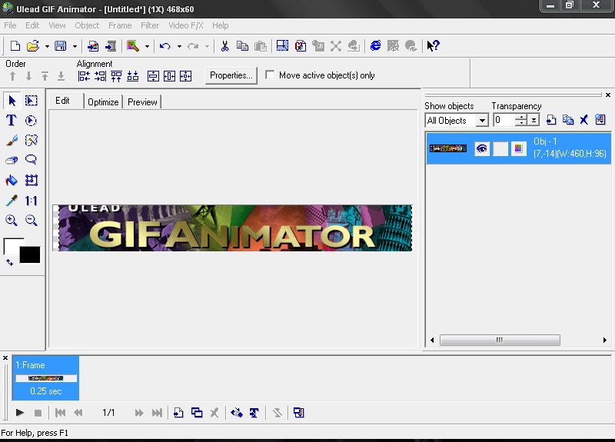Select the Lasso selection tool

(31, 160)
